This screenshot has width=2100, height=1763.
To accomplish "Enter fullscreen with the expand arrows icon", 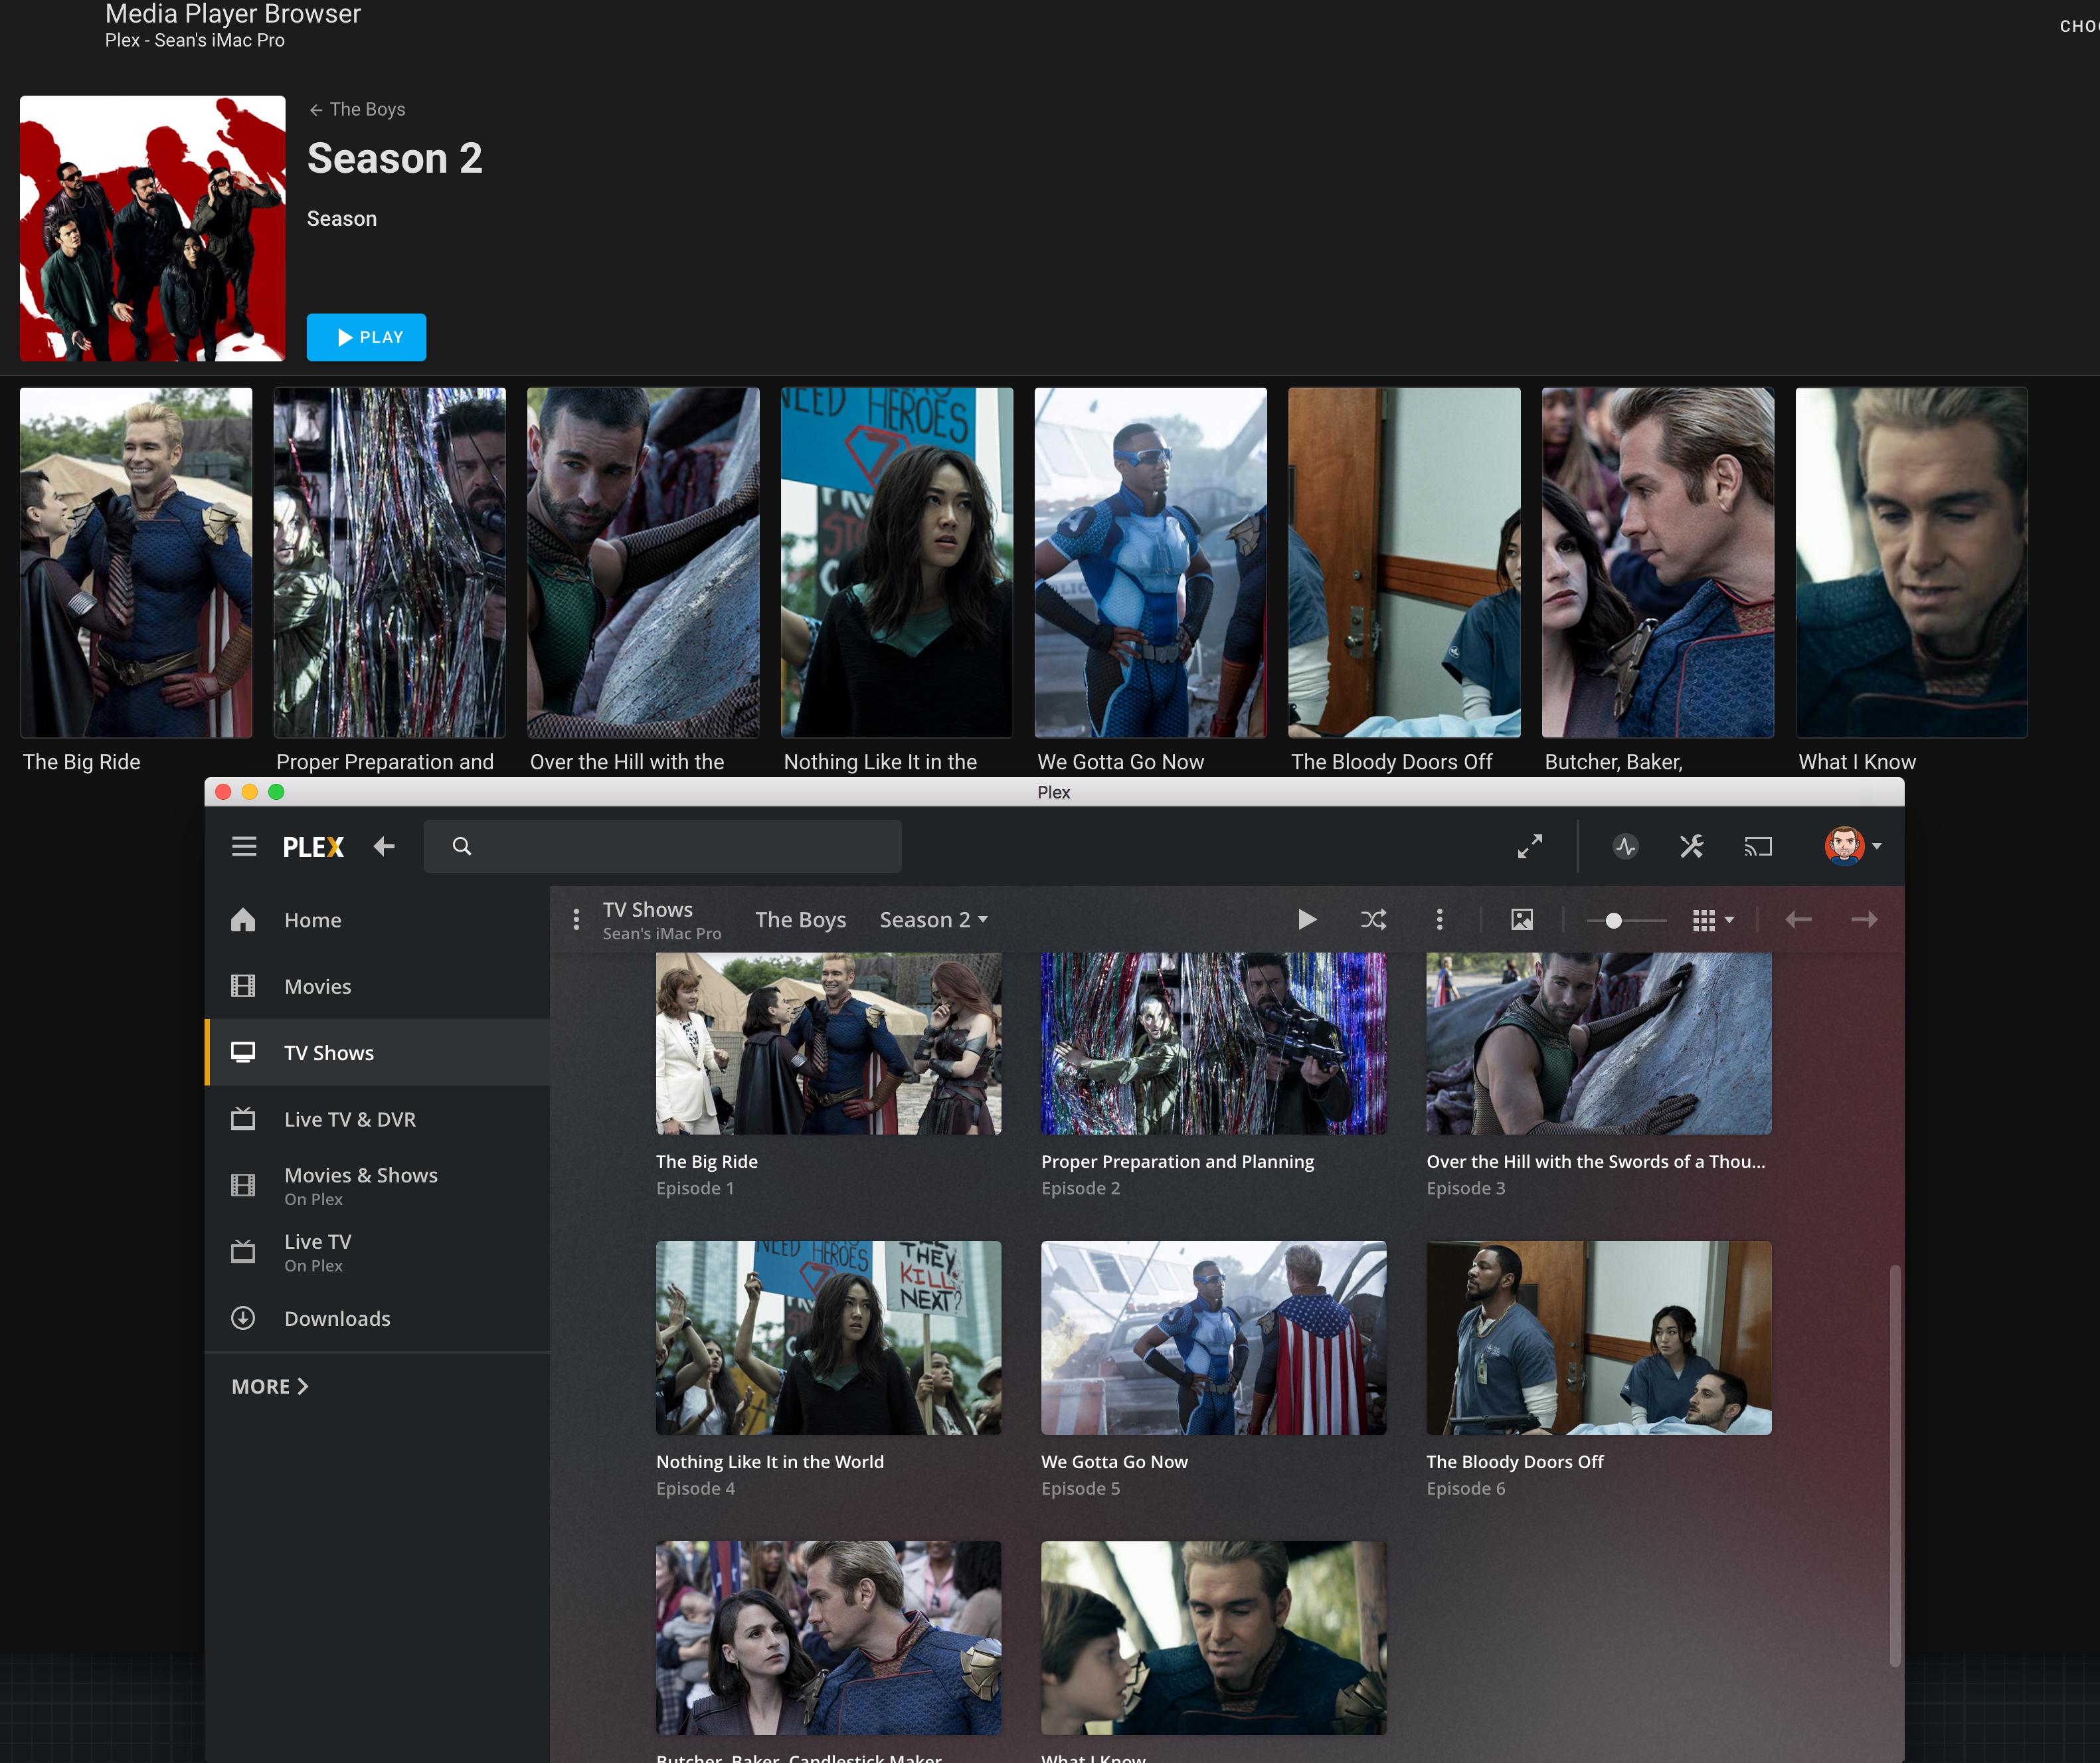I will coord(1529,847).
